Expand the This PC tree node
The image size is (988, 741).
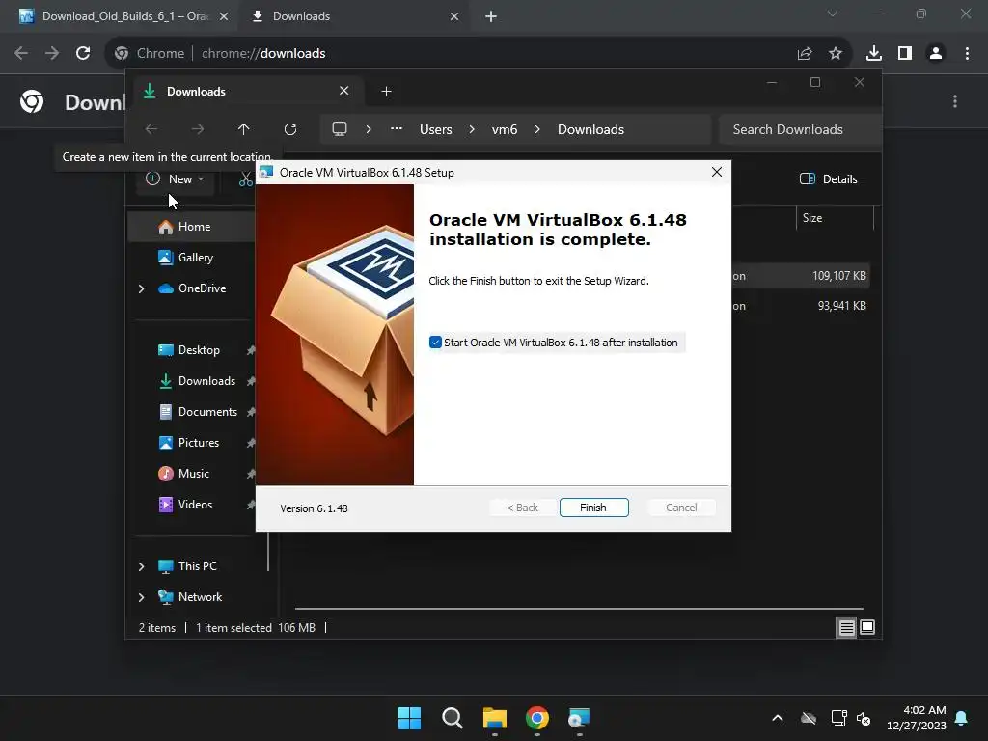pyautogui.click(x=141, y=566)
